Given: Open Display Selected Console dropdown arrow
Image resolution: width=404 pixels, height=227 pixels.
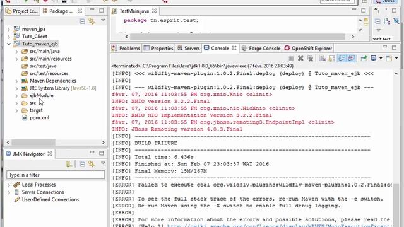Looking at the screenshot, I should point(381,59).
